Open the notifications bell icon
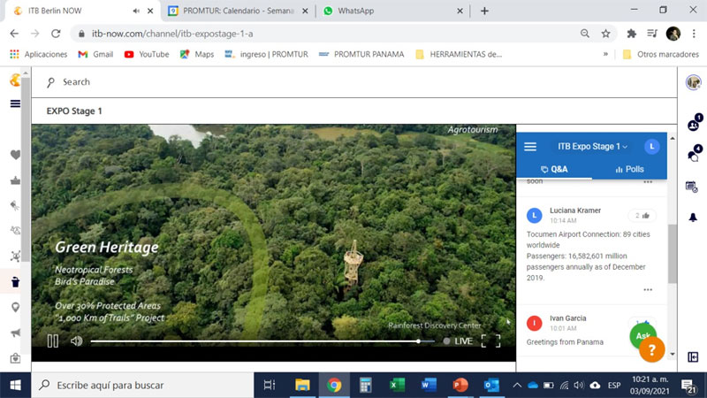Viewport: 707px width, 398px height. click(x=693, y=218)
